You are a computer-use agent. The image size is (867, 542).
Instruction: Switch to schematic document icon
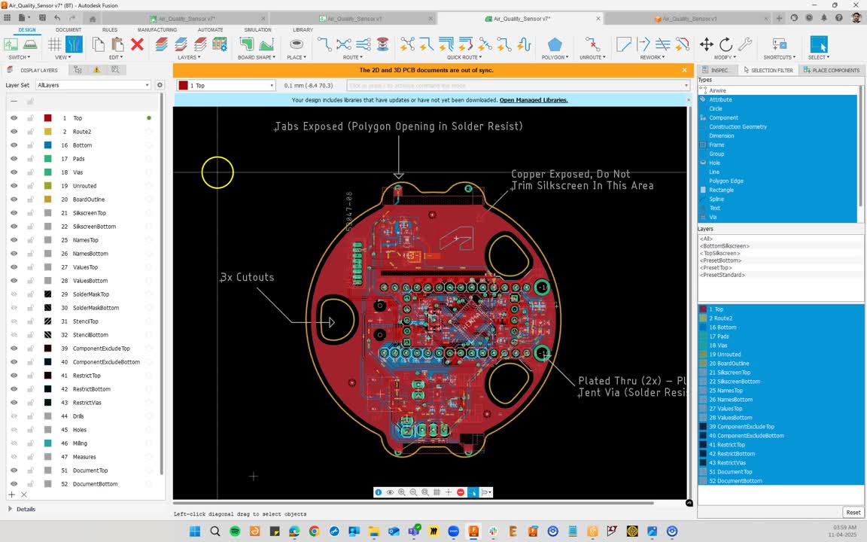[11, 44]
